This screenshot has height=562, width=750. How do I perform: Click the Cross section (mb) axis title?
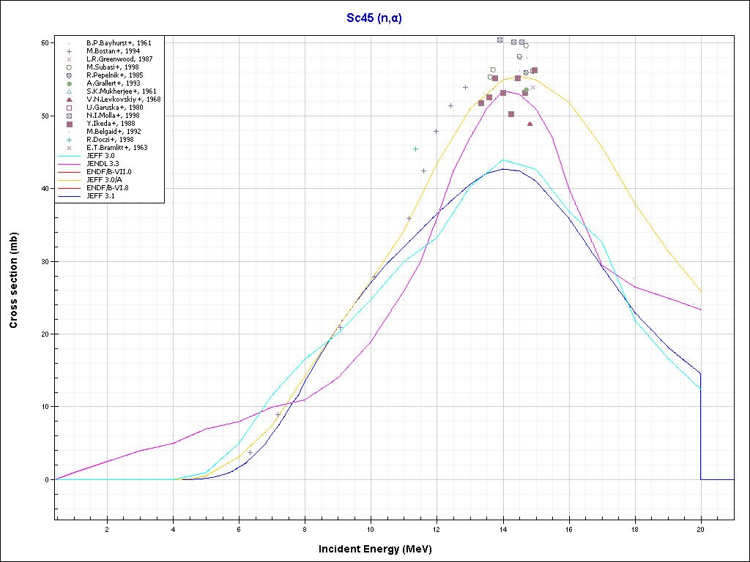coord(14,280)
